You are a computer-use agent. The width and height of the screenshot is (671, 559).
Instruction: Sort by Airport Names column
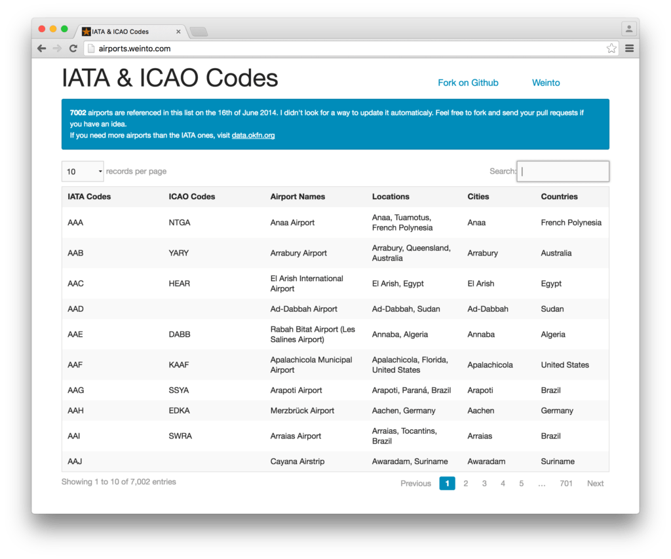(x=297, y=197)
